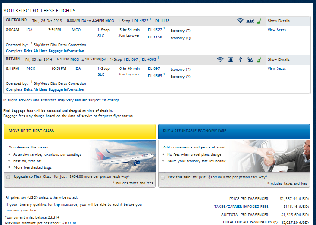Screen dimensions: 316x225
Task: Click the passenger with drink image
Action: 269,156
